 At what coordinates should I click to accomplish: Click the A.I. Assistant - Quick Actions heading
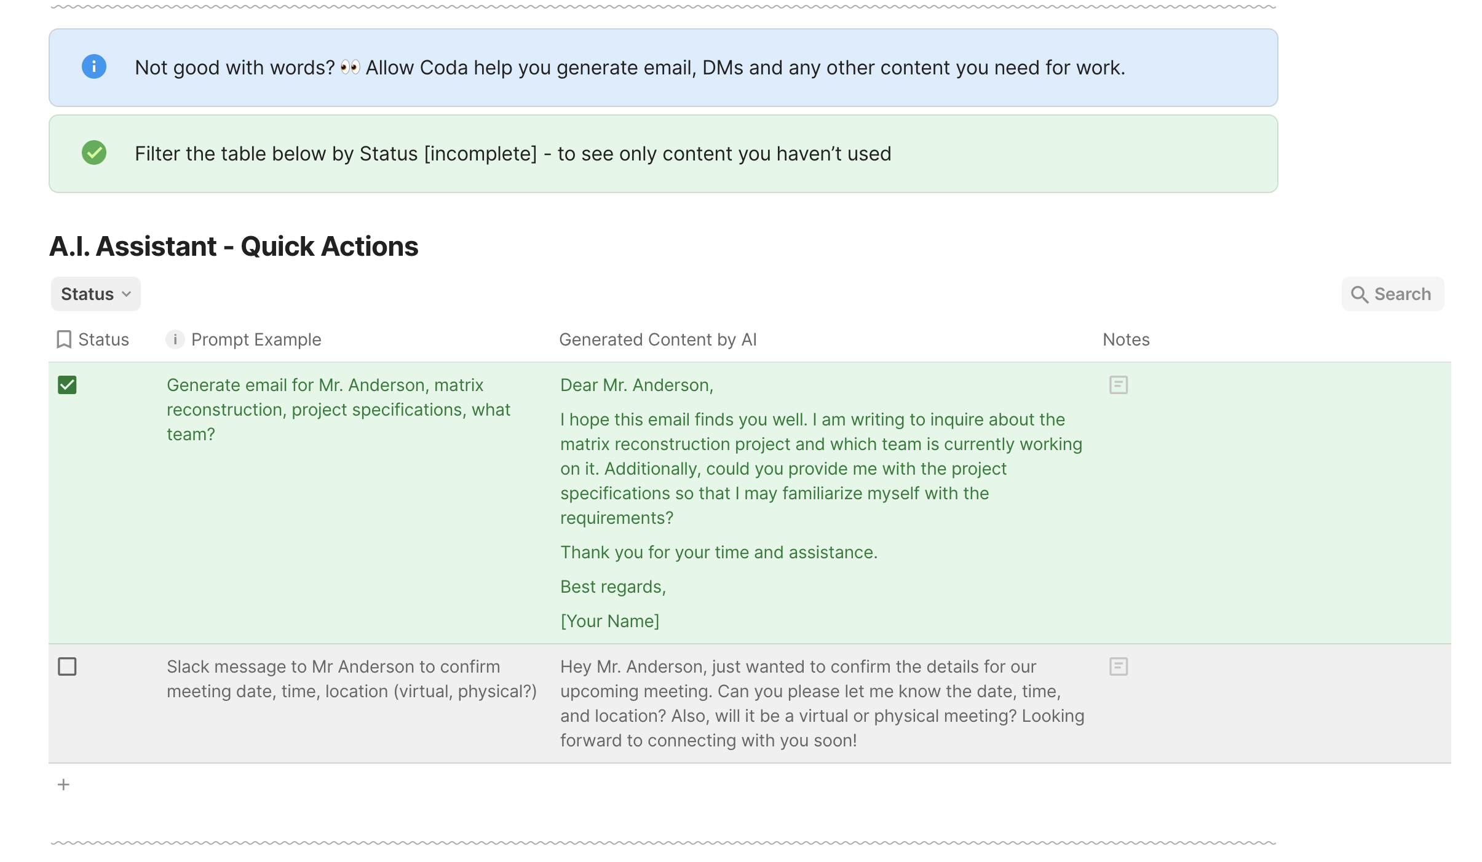tap(234, 246)
